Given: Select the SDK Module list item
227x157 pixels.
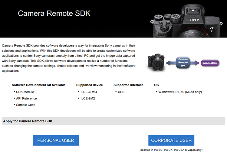Looking at the screenshot, I should [25, 92].
